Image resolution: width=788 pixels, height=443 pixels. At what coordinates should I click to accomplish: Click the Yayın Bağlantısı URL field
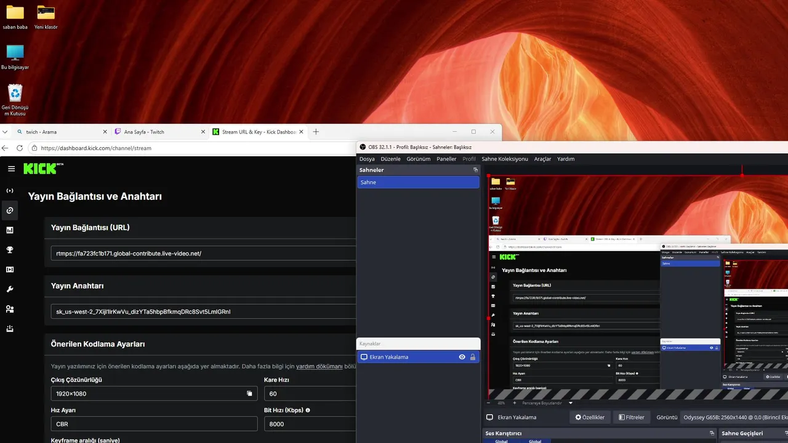[x=203, y=253]
